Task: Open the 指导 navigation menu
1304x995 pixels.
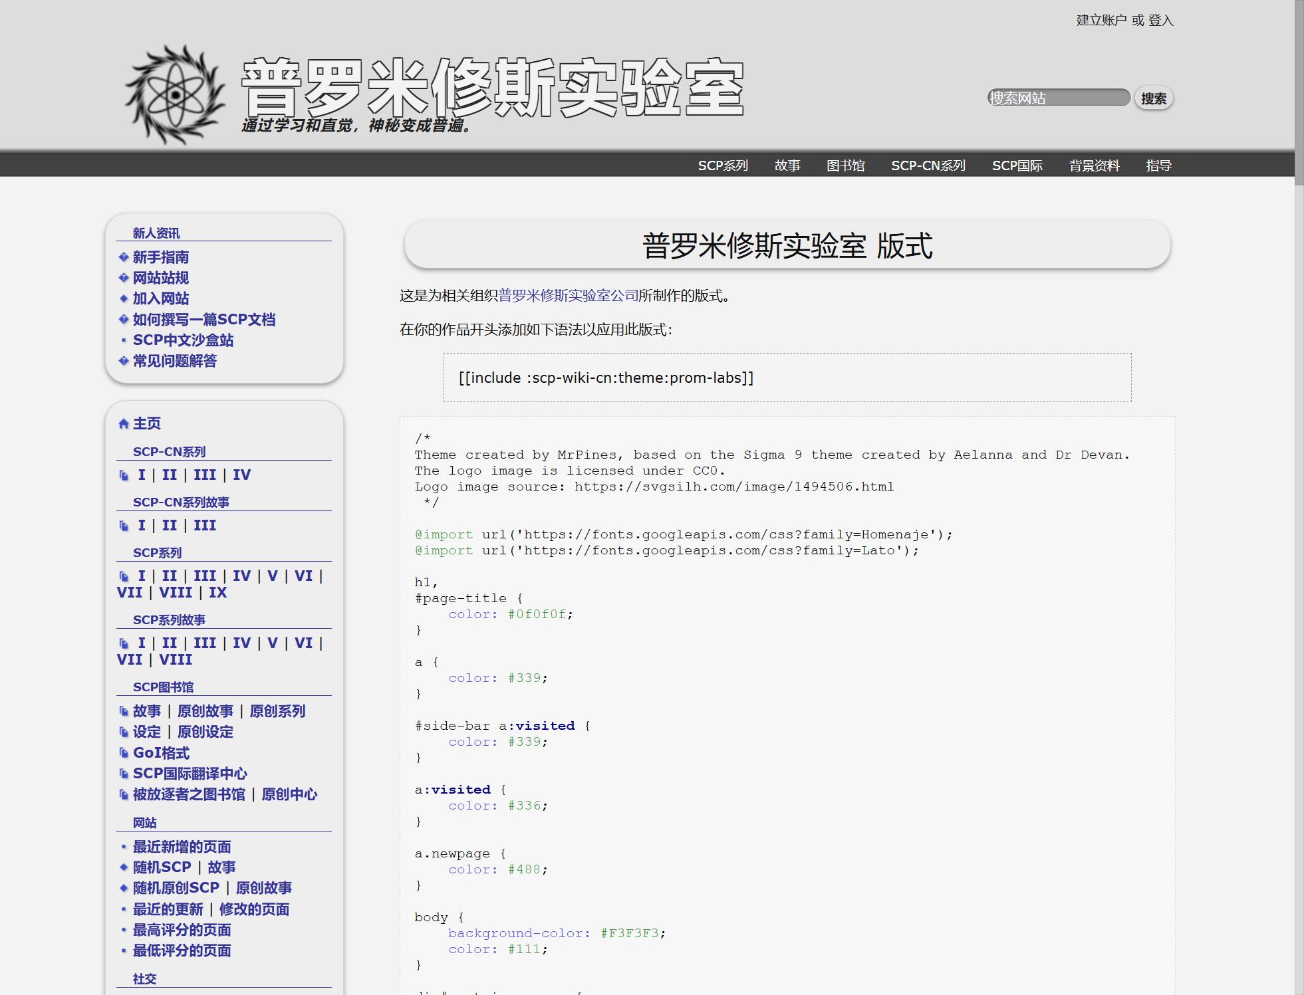Action: point(1158,166)
